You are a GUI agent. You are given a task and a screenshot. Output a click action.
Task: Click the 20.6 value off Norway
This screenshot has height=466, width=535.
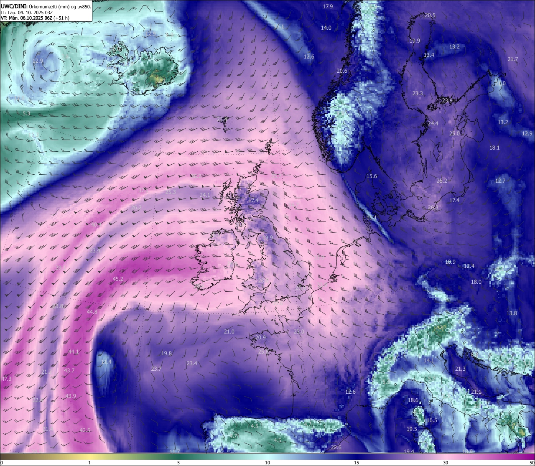pos(342,71)
